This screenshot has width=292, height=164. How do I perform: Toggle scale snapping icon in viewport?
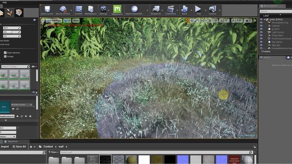click(x=233, y=20)
